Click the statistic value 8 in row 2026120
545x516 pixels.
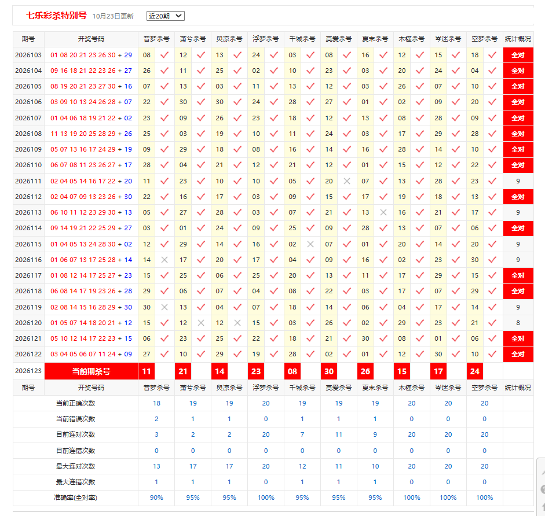pyautogui.click(x=518, y=323)
